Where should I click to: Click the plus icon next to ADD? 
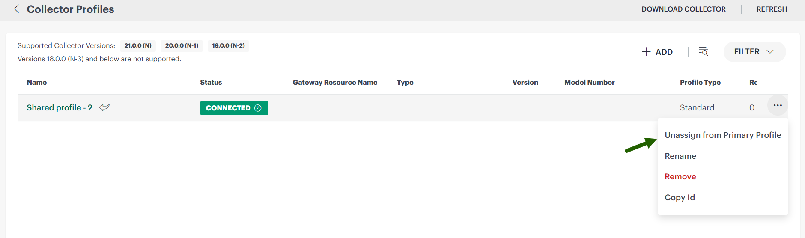pos(646,52)
